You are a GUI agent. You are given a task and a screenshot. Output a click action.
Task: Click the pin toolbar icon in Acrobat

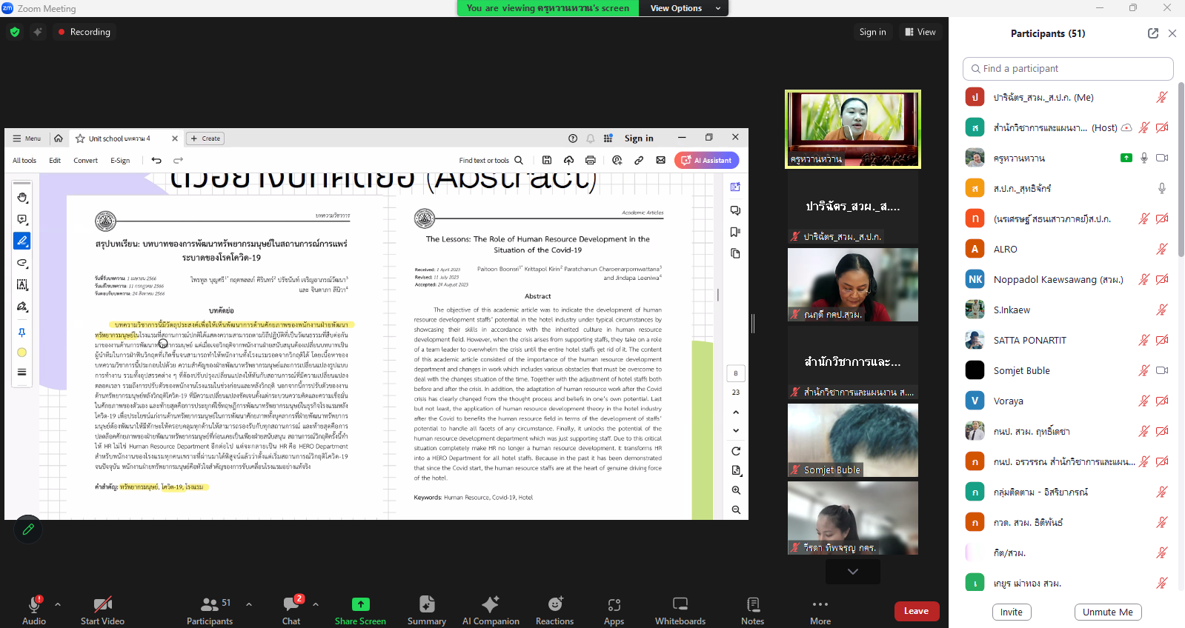click(22, 333)
